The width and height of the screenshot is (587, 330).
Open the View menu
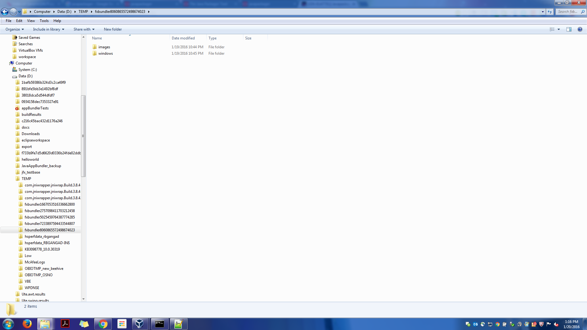point(31,21)
